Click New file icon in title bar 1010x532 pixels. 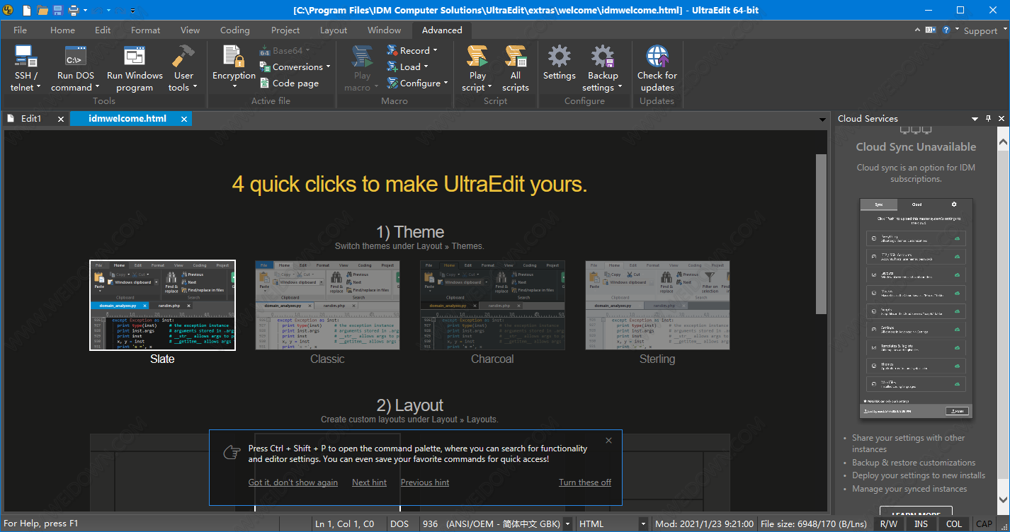pos(27,11)
